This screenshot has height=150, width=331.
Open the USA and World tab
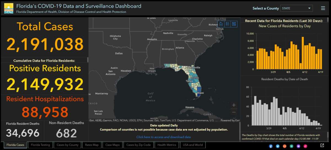click(193, 145)
